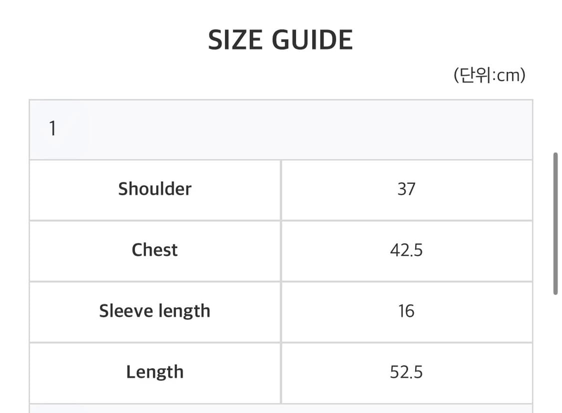Click the Length value 52.5
The width and height of the screenshot is (562, 413).
pyautogui.click(x=407, y=373)
